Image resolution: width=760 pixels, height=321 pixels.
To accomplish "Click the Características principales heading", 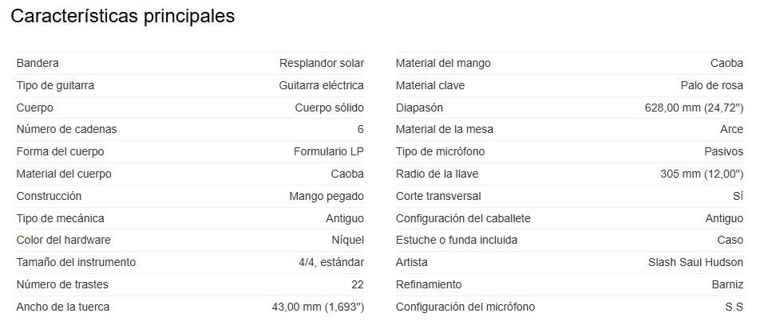I will point(123,17).
